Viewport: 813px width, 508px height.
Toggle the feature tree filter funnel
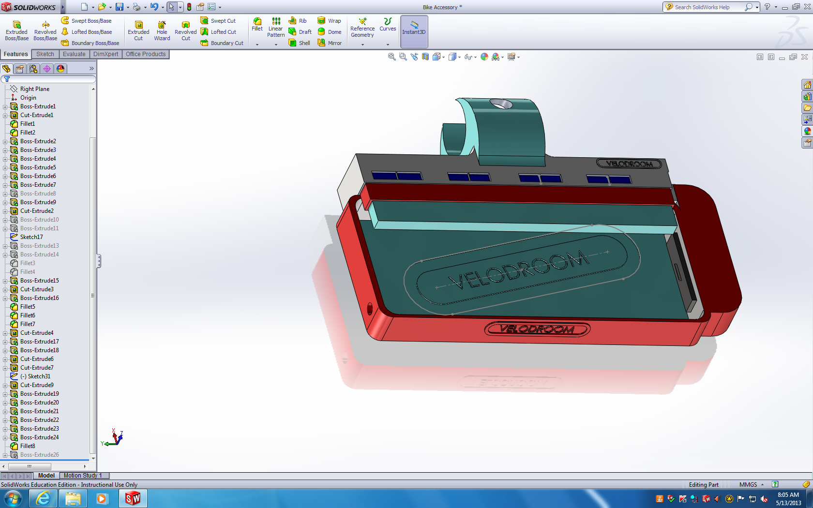pyautogui.click(x=7, y=79)
